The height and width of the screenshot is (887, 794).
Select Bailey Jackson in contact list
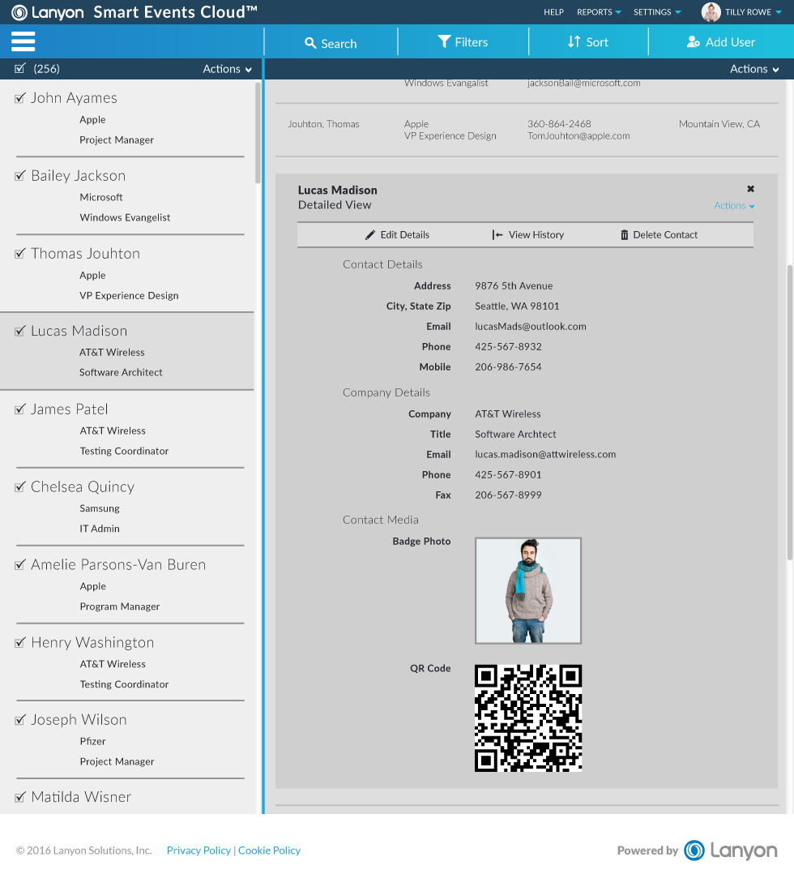pyautogui.click(x=78, y=175)
